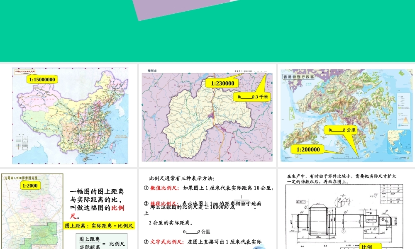
Task: Click the red '文字式比例尺' heading
Action: tap(167, 242)
